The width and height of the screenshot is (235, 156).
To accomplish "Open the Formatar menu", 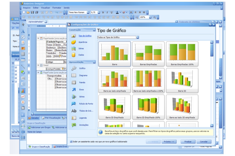I will [57, 8].
